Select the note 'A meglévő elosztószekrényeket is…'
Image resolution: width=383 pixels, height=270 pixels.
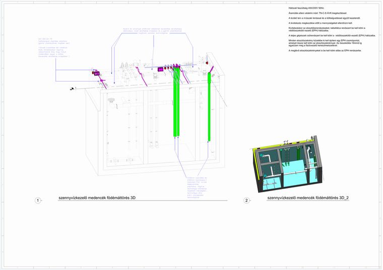325,50
